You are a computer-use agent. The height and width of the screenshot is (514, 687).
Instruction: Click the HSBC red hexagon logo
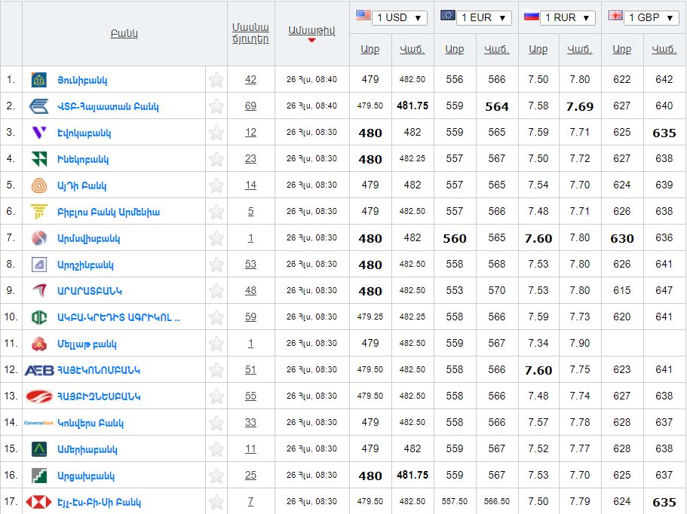coord(38,502)
